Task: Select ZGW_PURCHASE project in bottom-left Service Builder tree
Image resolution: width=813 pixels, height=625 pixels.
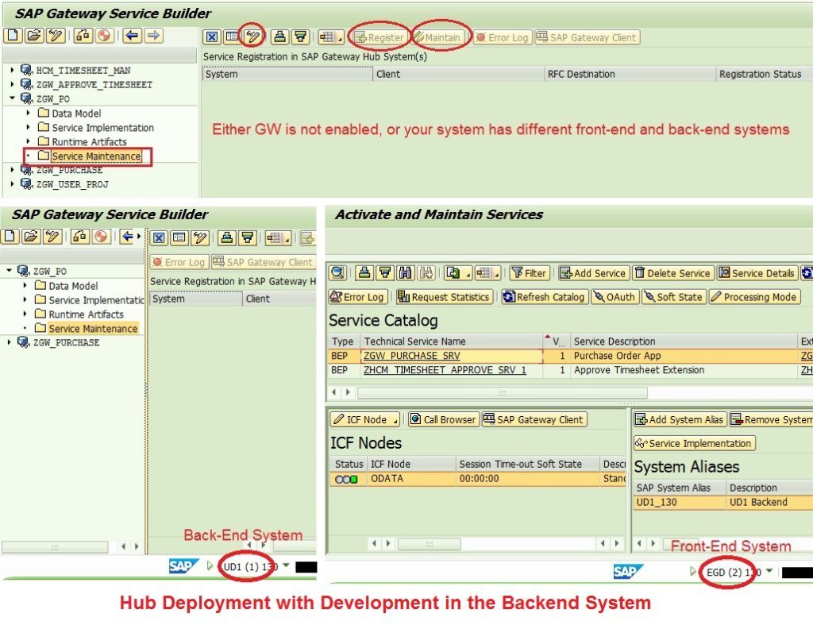Action: [x=67, y=342]
